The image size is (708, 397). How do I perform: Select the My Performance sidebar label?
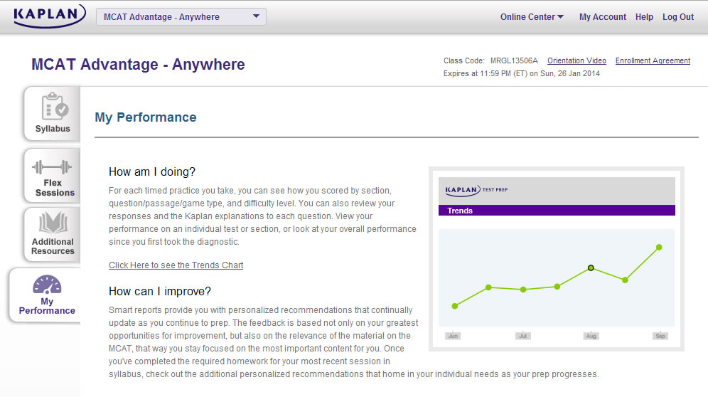pyautogui.click(x=47, y=306)
